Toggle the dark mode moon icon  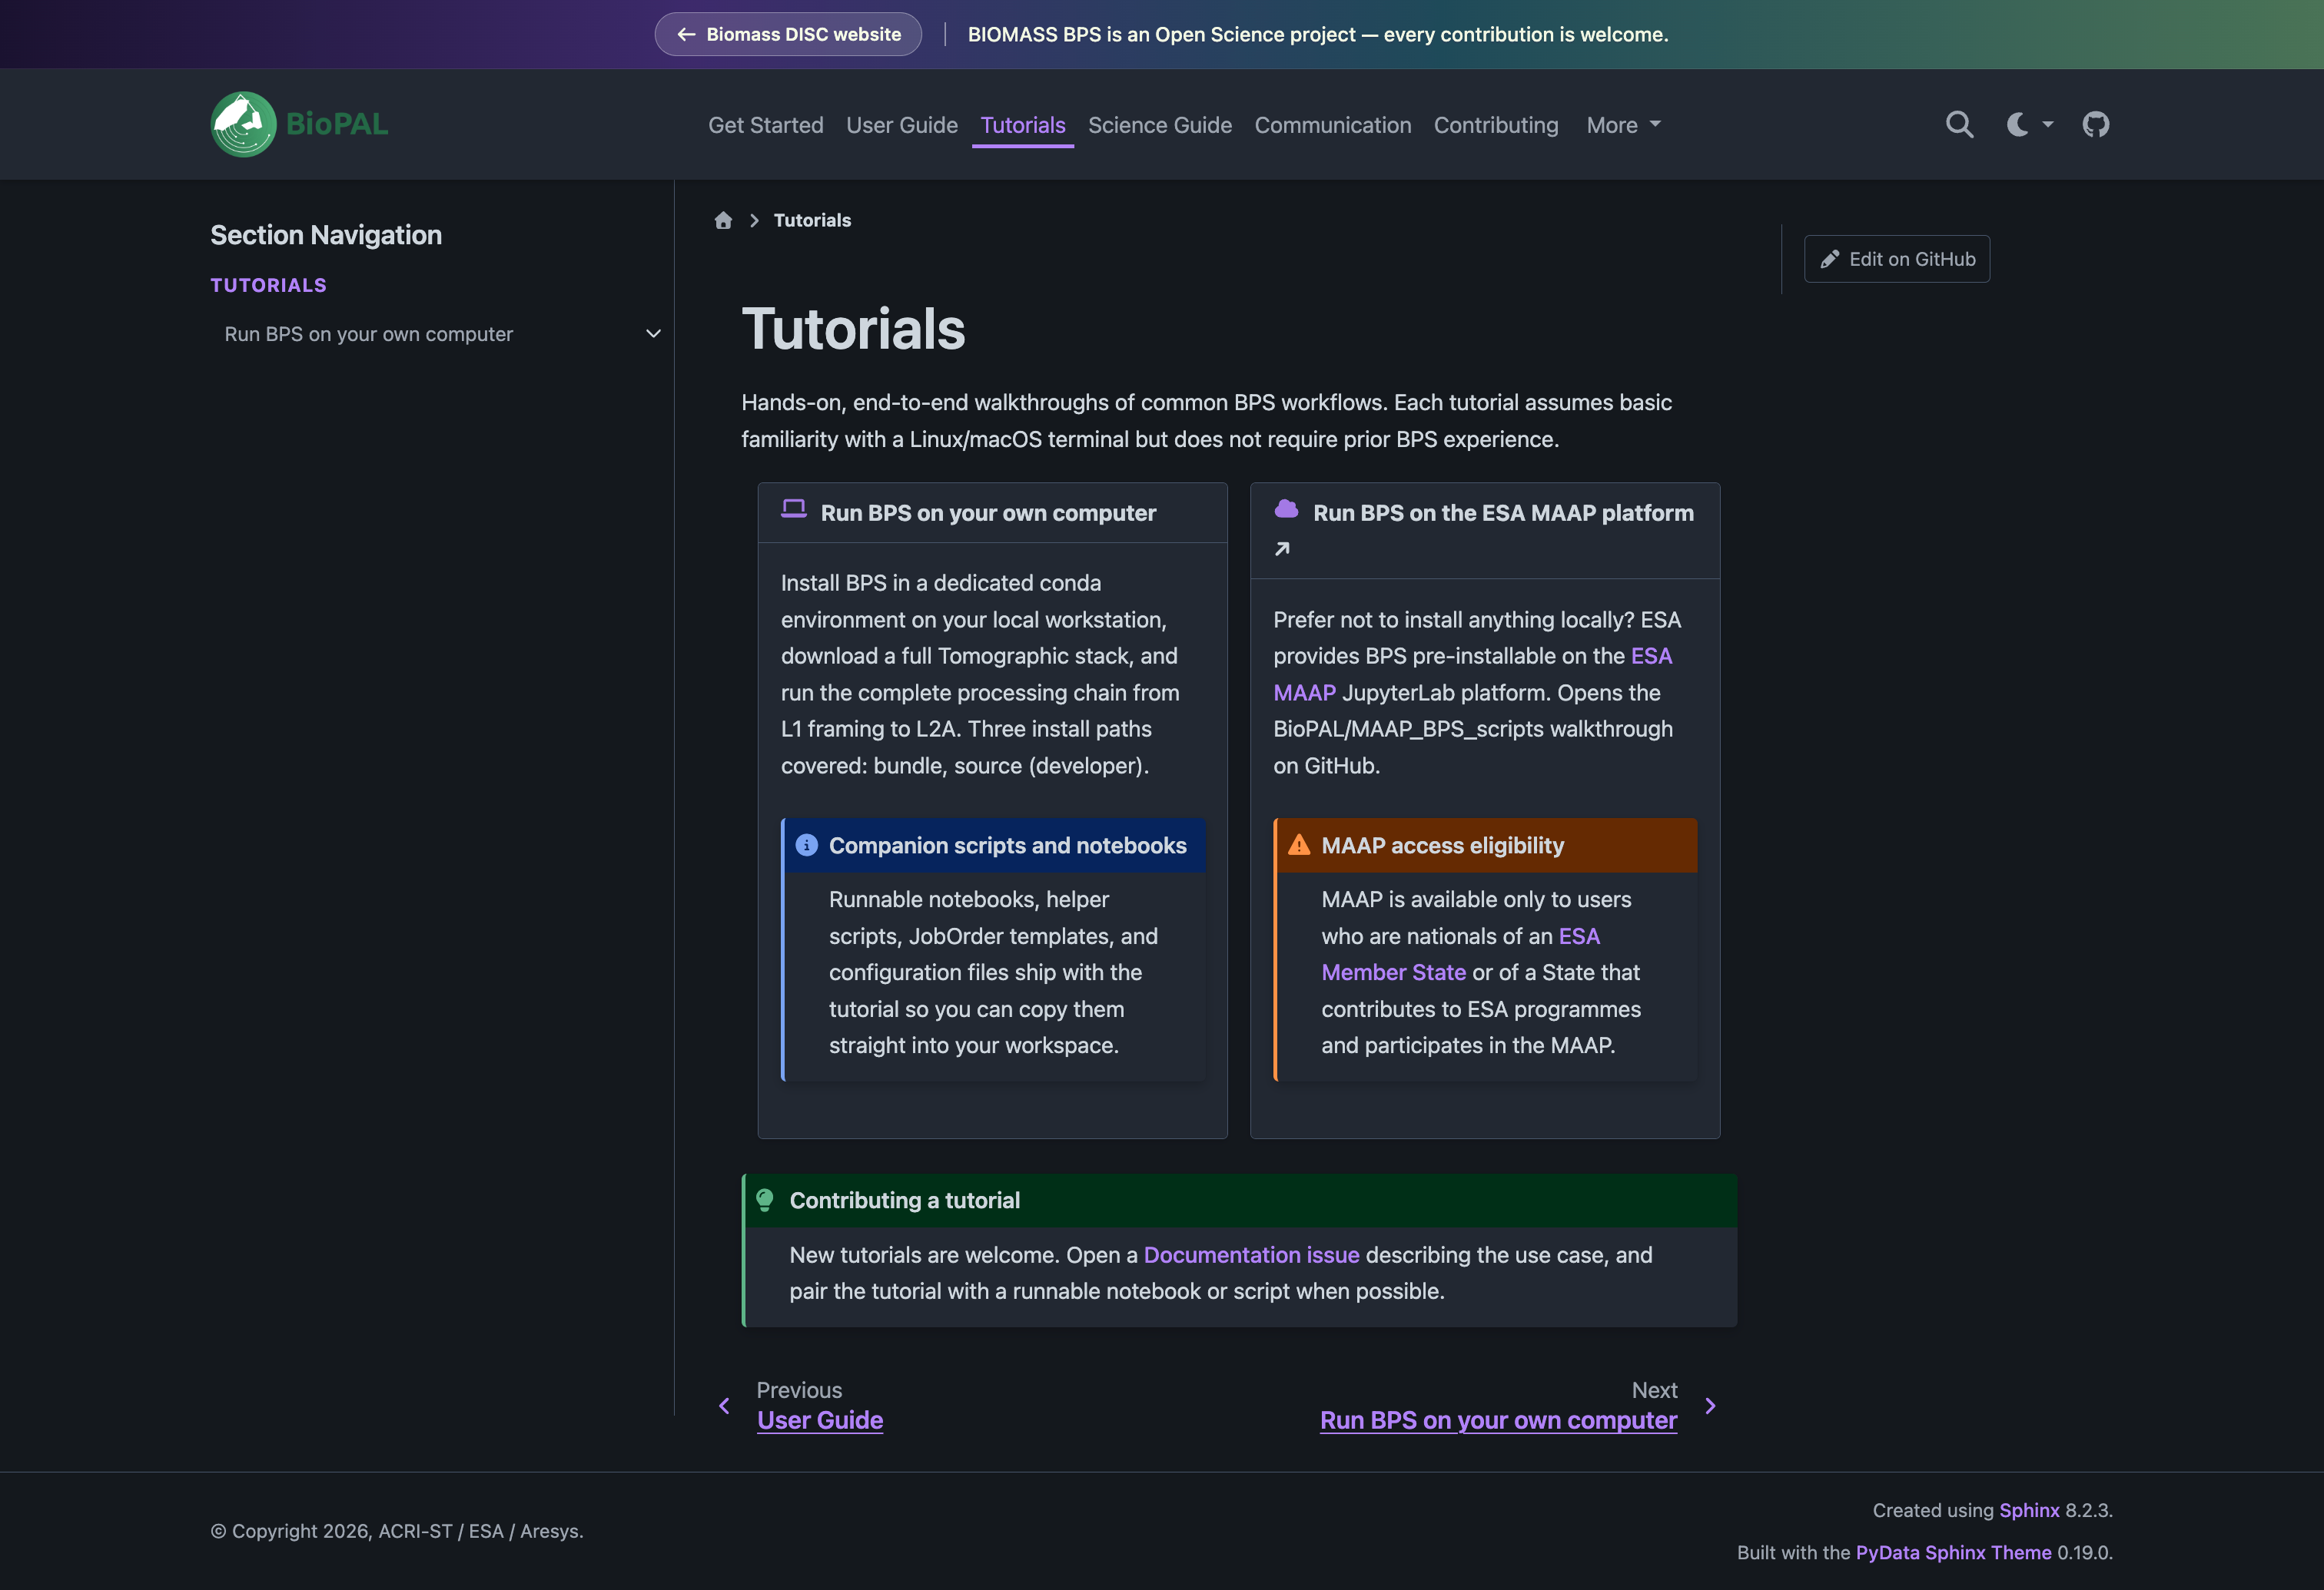click(2017, 125)
